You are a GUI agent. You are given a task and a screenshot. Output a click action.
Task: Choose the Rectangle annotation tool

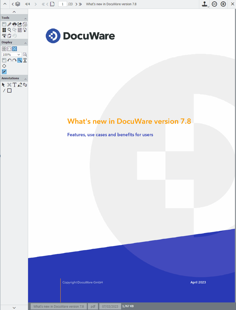click(9, 90)
